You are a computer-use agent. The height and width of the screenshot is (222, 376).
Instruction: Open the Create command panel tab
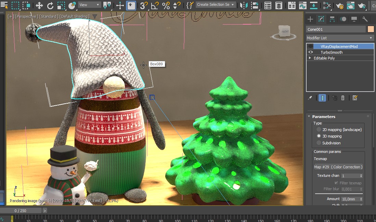310,19
